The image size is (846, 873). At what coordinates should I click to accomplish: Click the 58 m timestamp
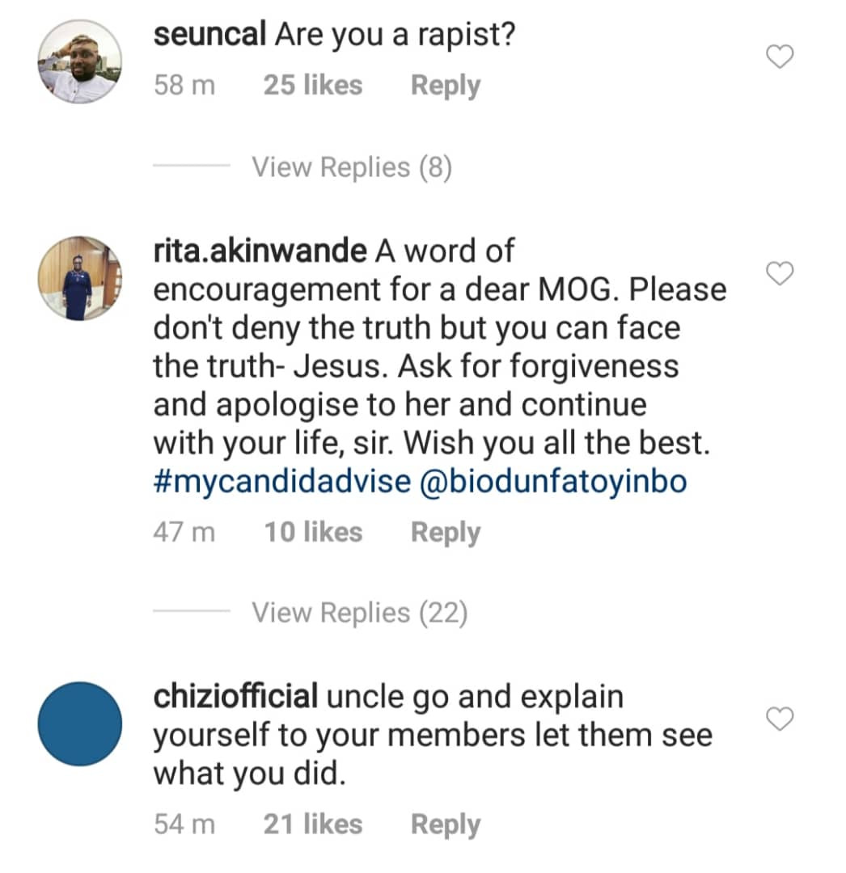coord(184,86)
